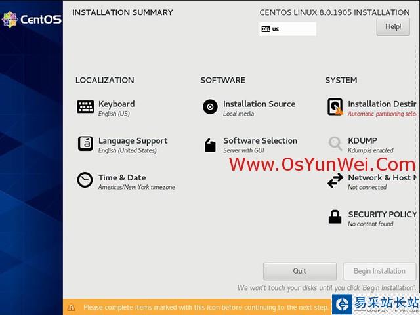Click the Network & Host arrows icon
The width and height of the screenshot is (420, 315).
pyautogui.click(x=335, y=180)
